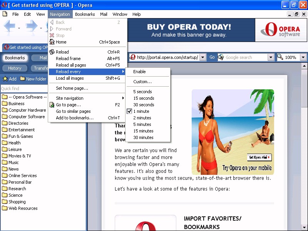Click the Get Opera Mini button in ad
The image size is (308, 231).
pyautogui.click(x=259, y=157)
